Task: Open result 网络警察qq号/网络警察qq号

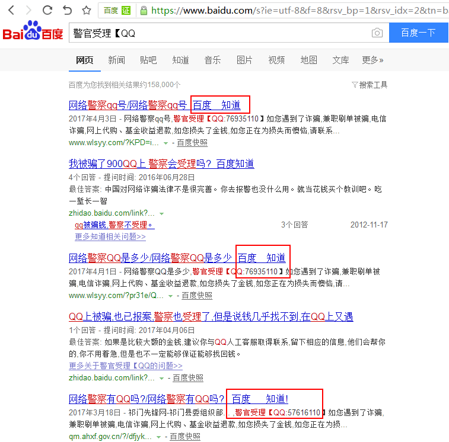Action: coord(155,105)
